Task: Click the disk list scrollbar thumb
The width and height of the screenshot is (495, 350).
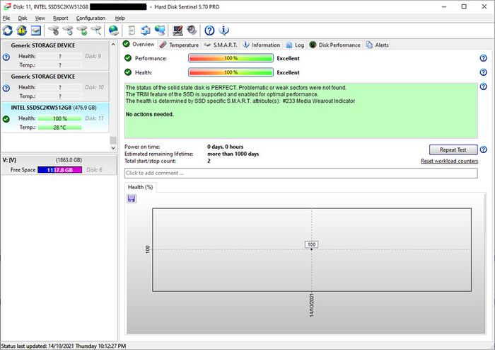Action: pyautogui.click(x=113, y=140)
